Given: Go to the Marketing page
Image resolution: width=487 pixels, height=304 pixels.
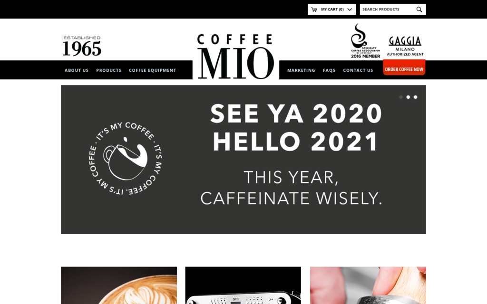Looking at the screenshot, I should [x=301, y=70].
